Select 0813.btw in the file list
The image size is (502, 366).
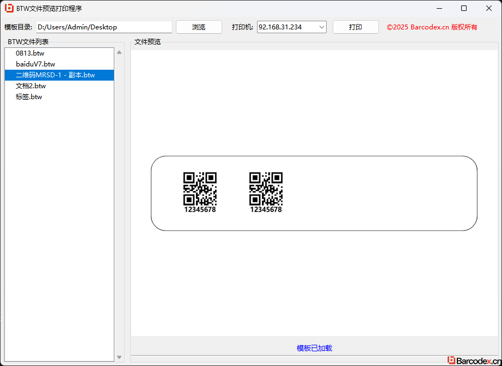tap(59, 53)
